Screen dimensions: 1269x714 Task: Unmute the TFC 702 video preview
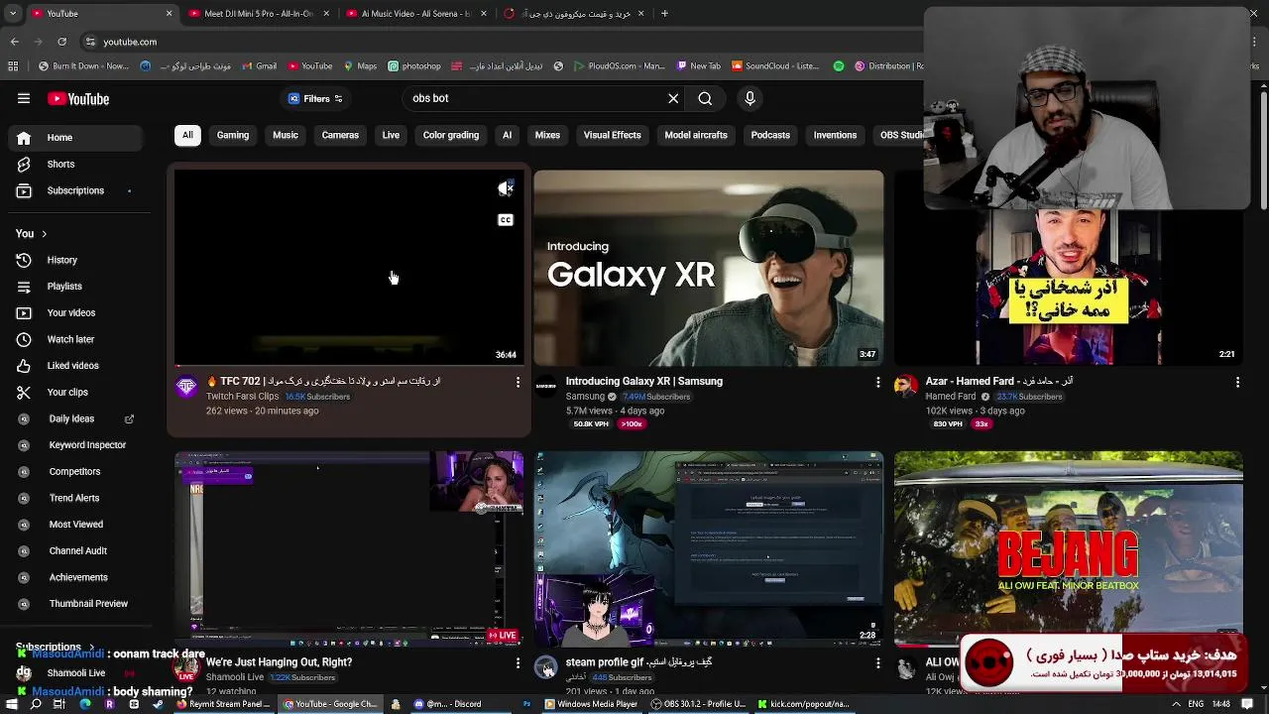click(506, 188)
